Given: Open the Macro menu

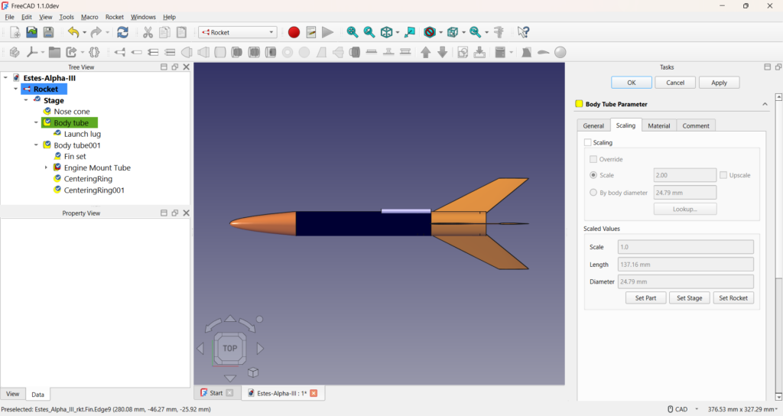Looking at the screenshot, I should [x=89, y=17].
